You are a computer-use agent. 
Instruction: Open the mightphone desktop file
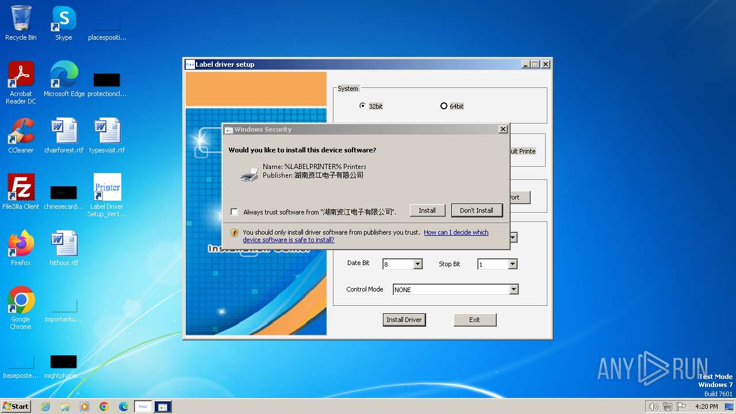click(x=64, y=366)
